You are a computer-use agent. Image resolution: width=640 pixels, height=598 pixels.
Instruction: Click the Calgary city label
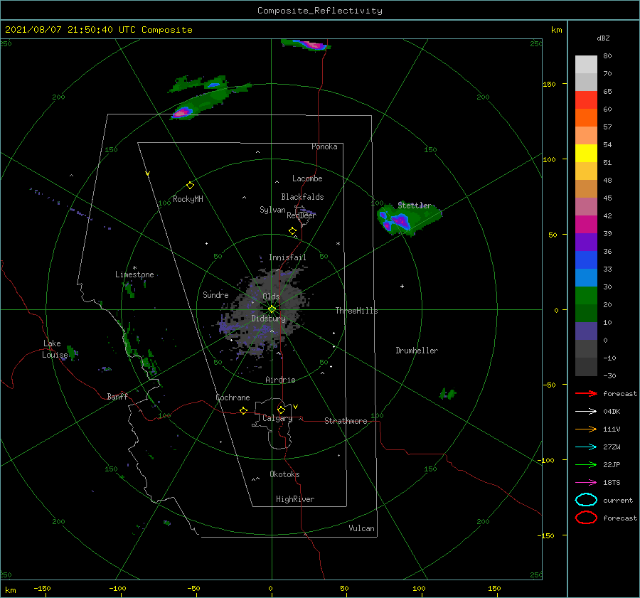277,418
